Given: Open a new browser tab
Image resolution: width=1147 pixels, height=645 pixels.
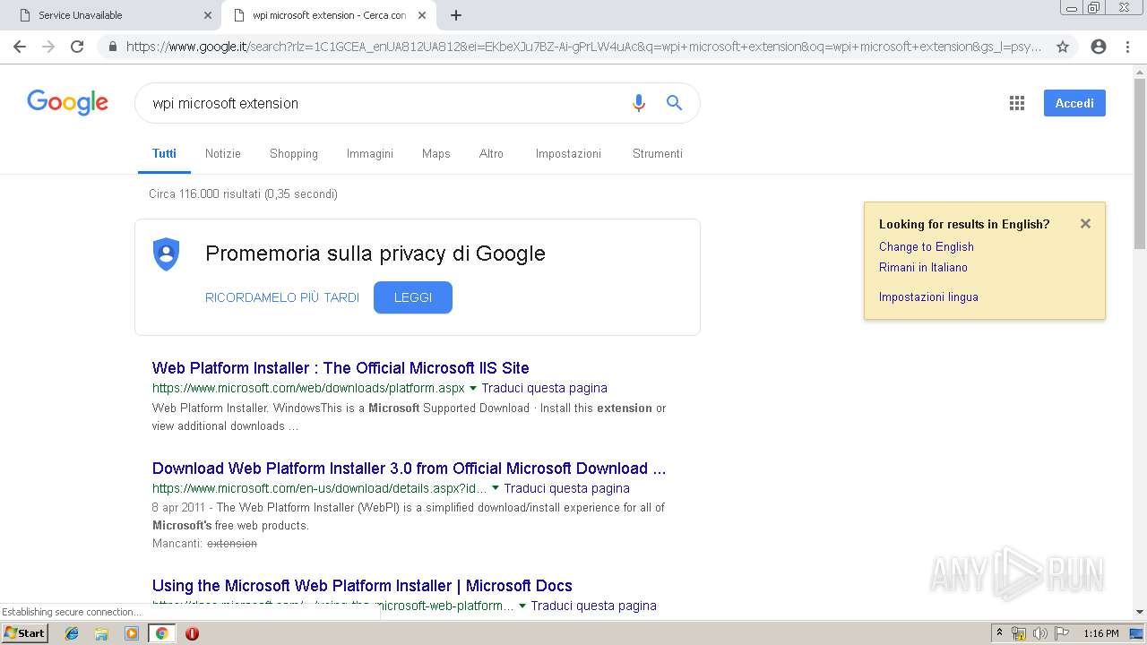Looking at the screenshot, I should click(456, 15).
